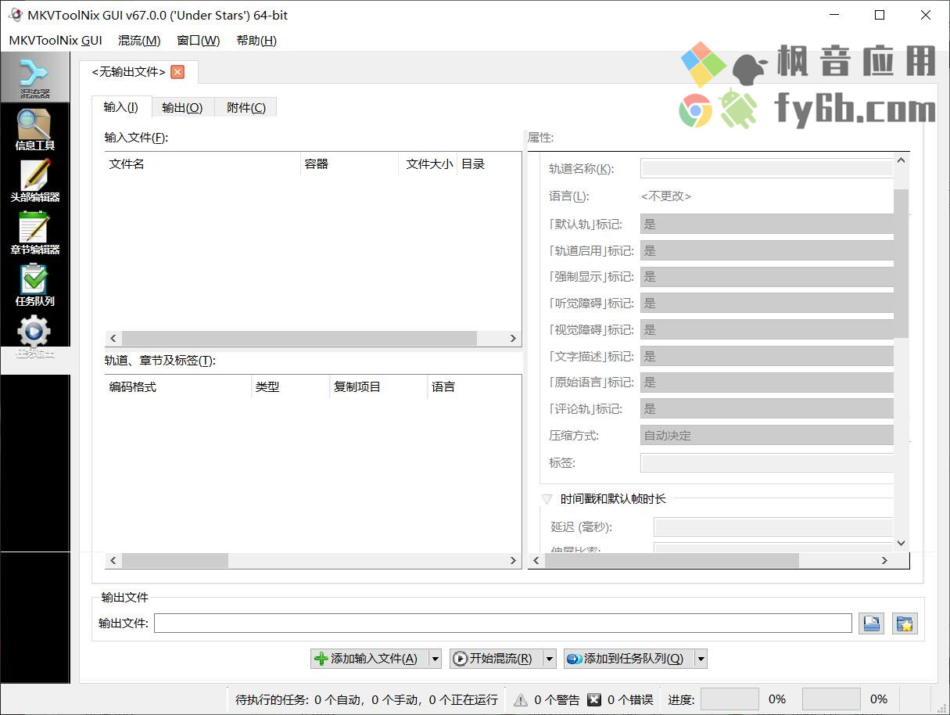Click 开始混流(R) button
950x715 pixels.
coord(496,659)
